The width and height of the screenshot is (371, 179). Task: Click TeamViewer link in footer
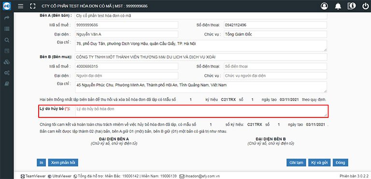[33, 176]
